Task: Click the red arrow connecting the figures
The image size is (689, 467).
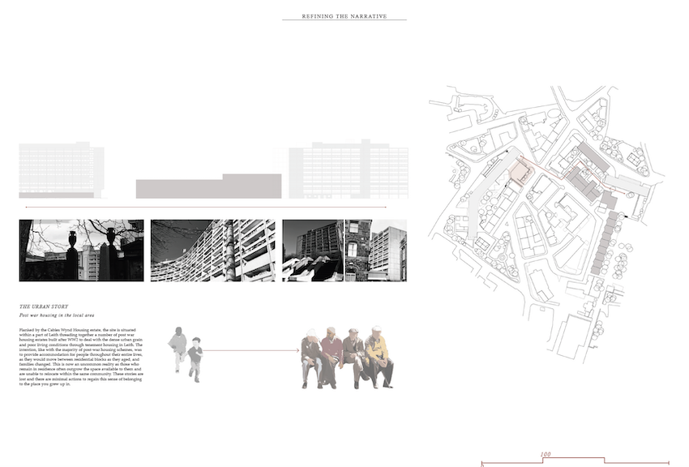Action: pyautogui.click(x=251, y=349)
